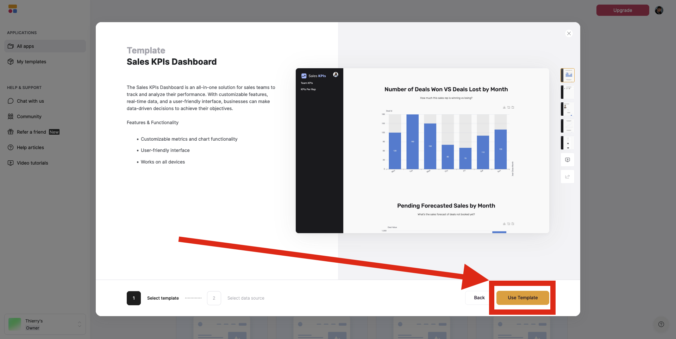
Task: Click 'User-friendly interface' bullet
Action: click(x=165, y=150)
